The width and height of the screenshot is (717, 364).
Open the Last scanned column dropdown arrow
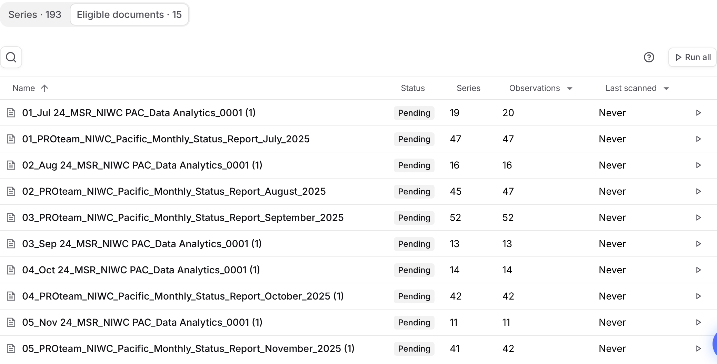(666, 89)
